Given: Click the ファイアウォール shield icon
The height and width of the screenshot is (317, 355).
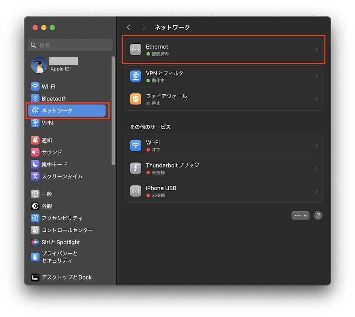Looking at the screenshot, I should pyautogui.click(x=136, y=99).
